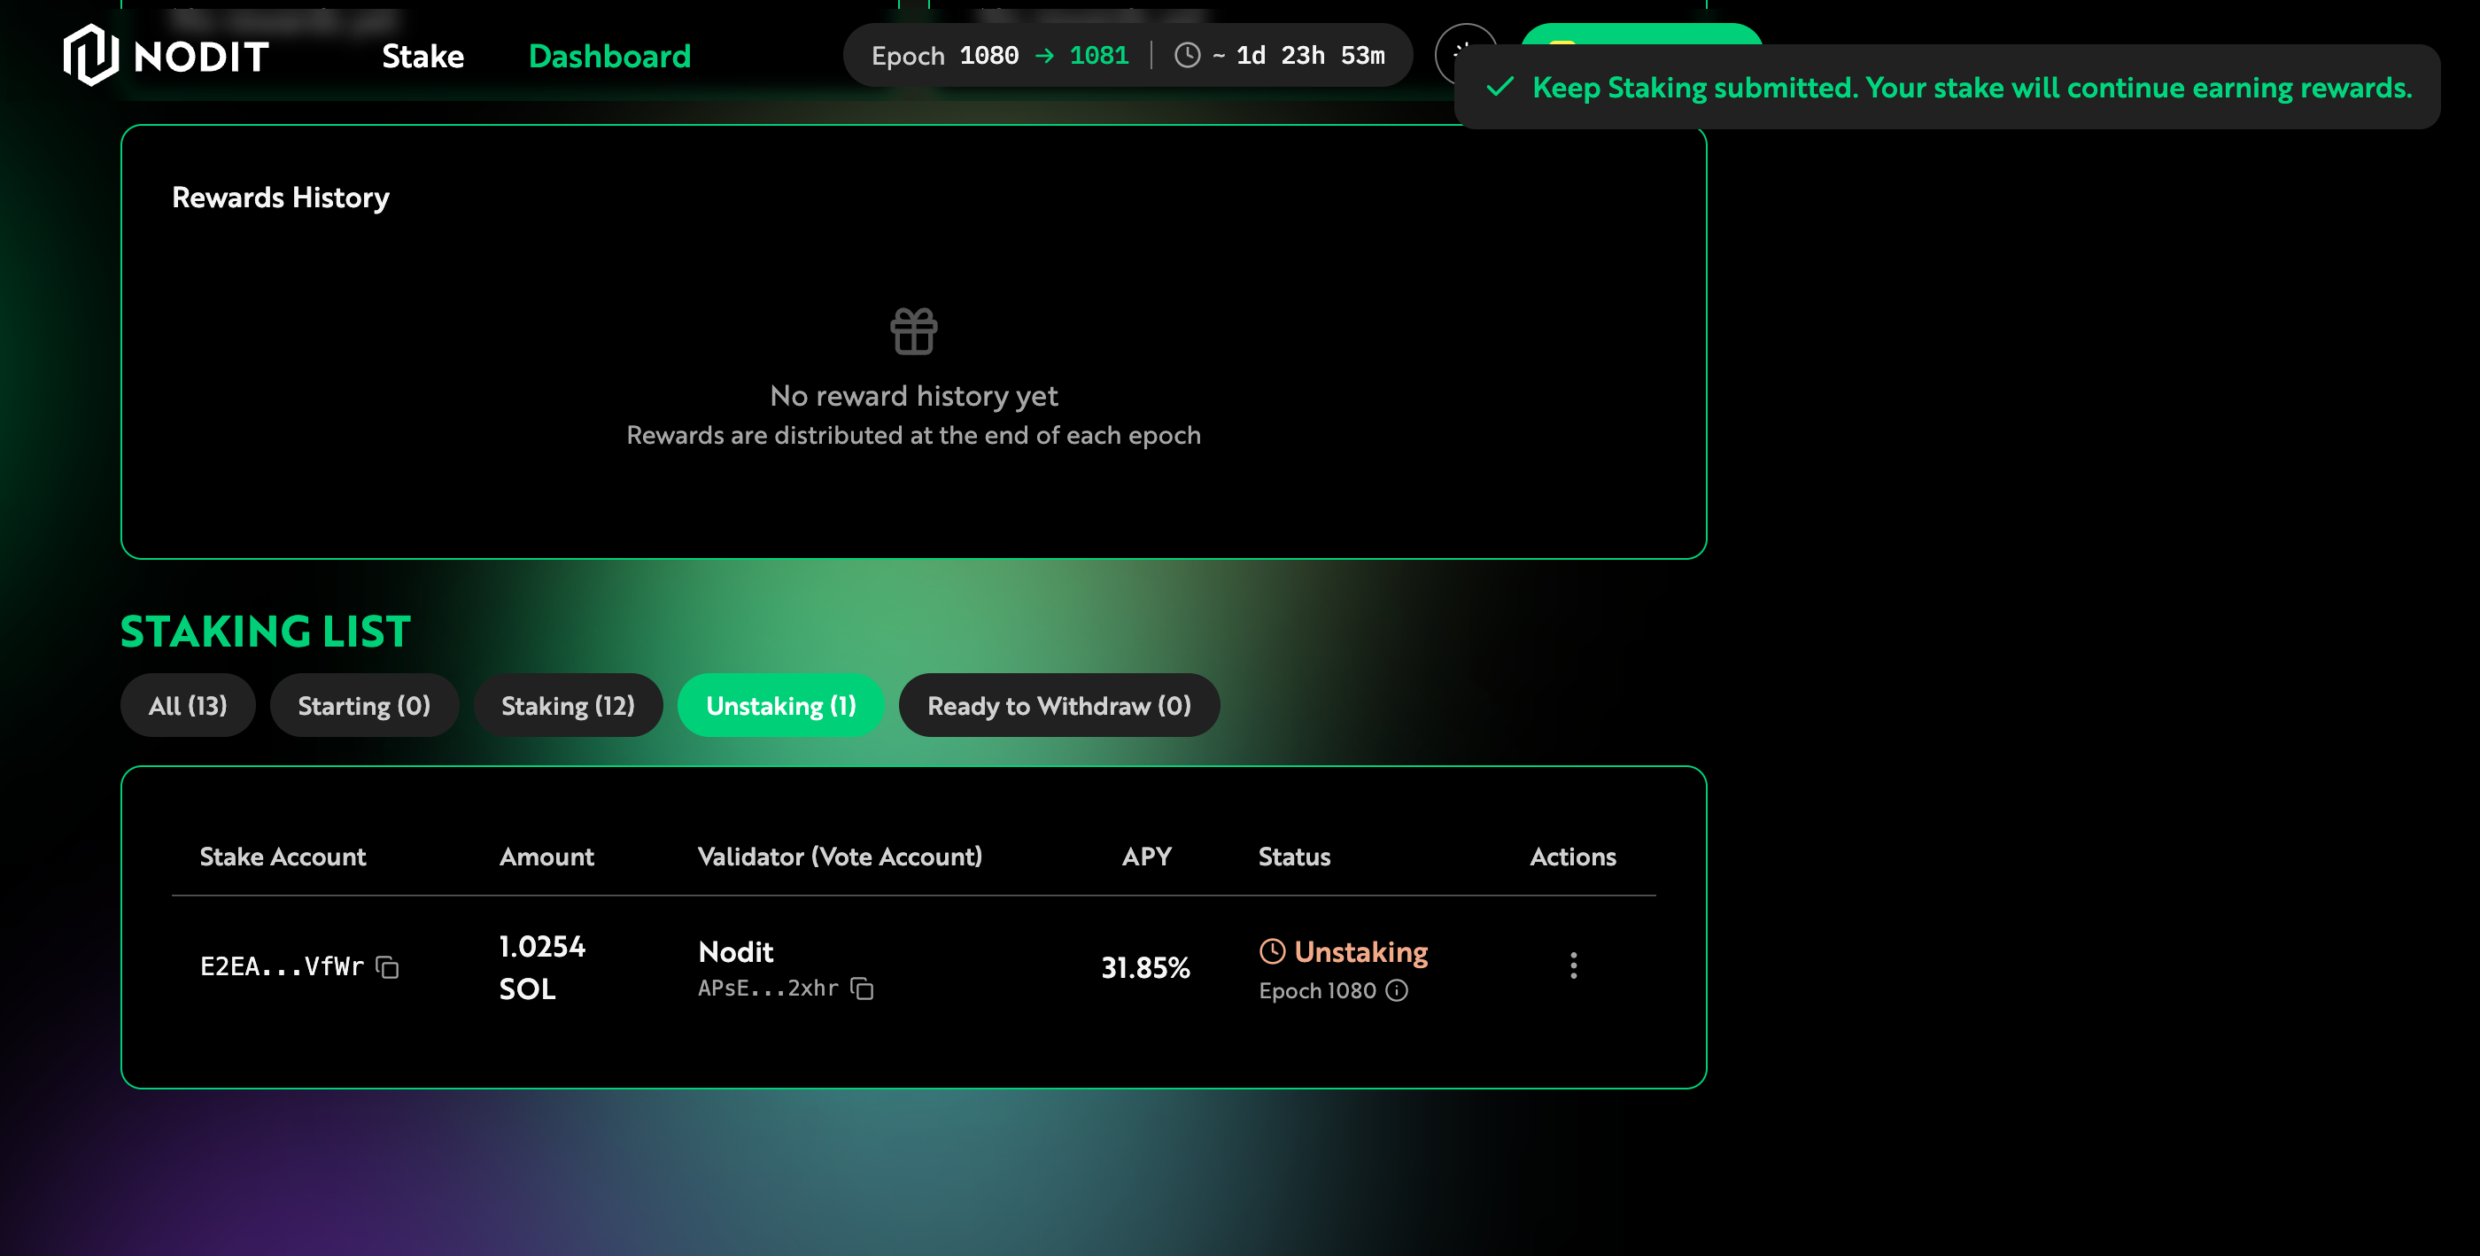Click the Epoch 1080 info icon
Screen dimensions: 2480x1256
tap(1397, 990)
